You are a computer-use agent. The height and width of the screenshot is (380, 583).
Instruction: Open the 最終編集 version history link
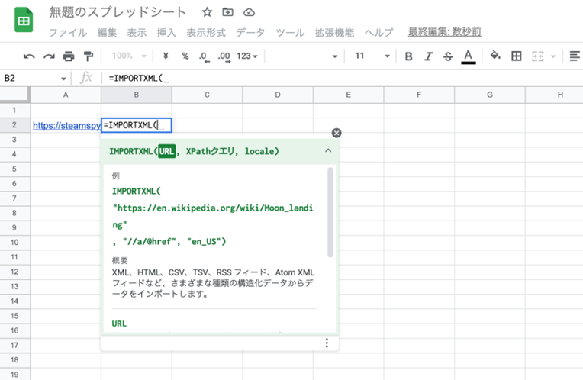point(445,31)
